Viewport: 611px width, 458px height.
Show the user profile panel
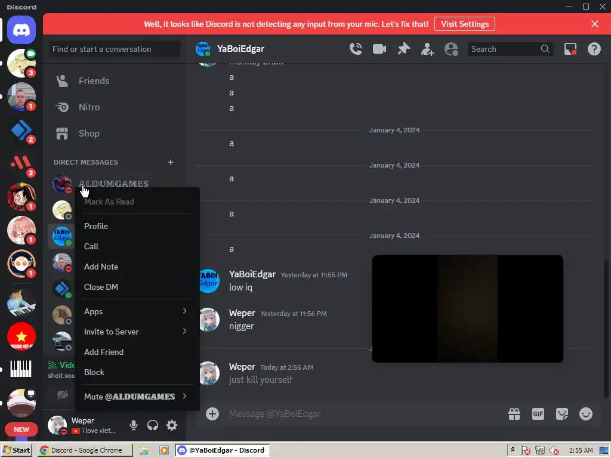(x=451, y=49)
